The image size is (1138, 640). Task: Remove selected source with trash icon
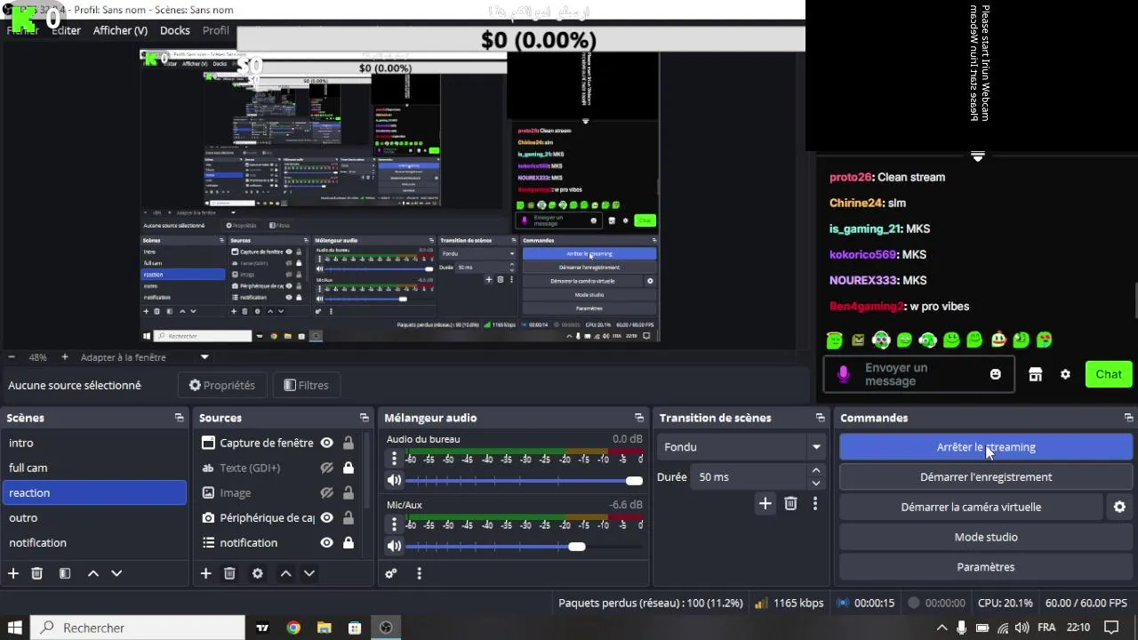pyautogui.click(x=229, y=573)
